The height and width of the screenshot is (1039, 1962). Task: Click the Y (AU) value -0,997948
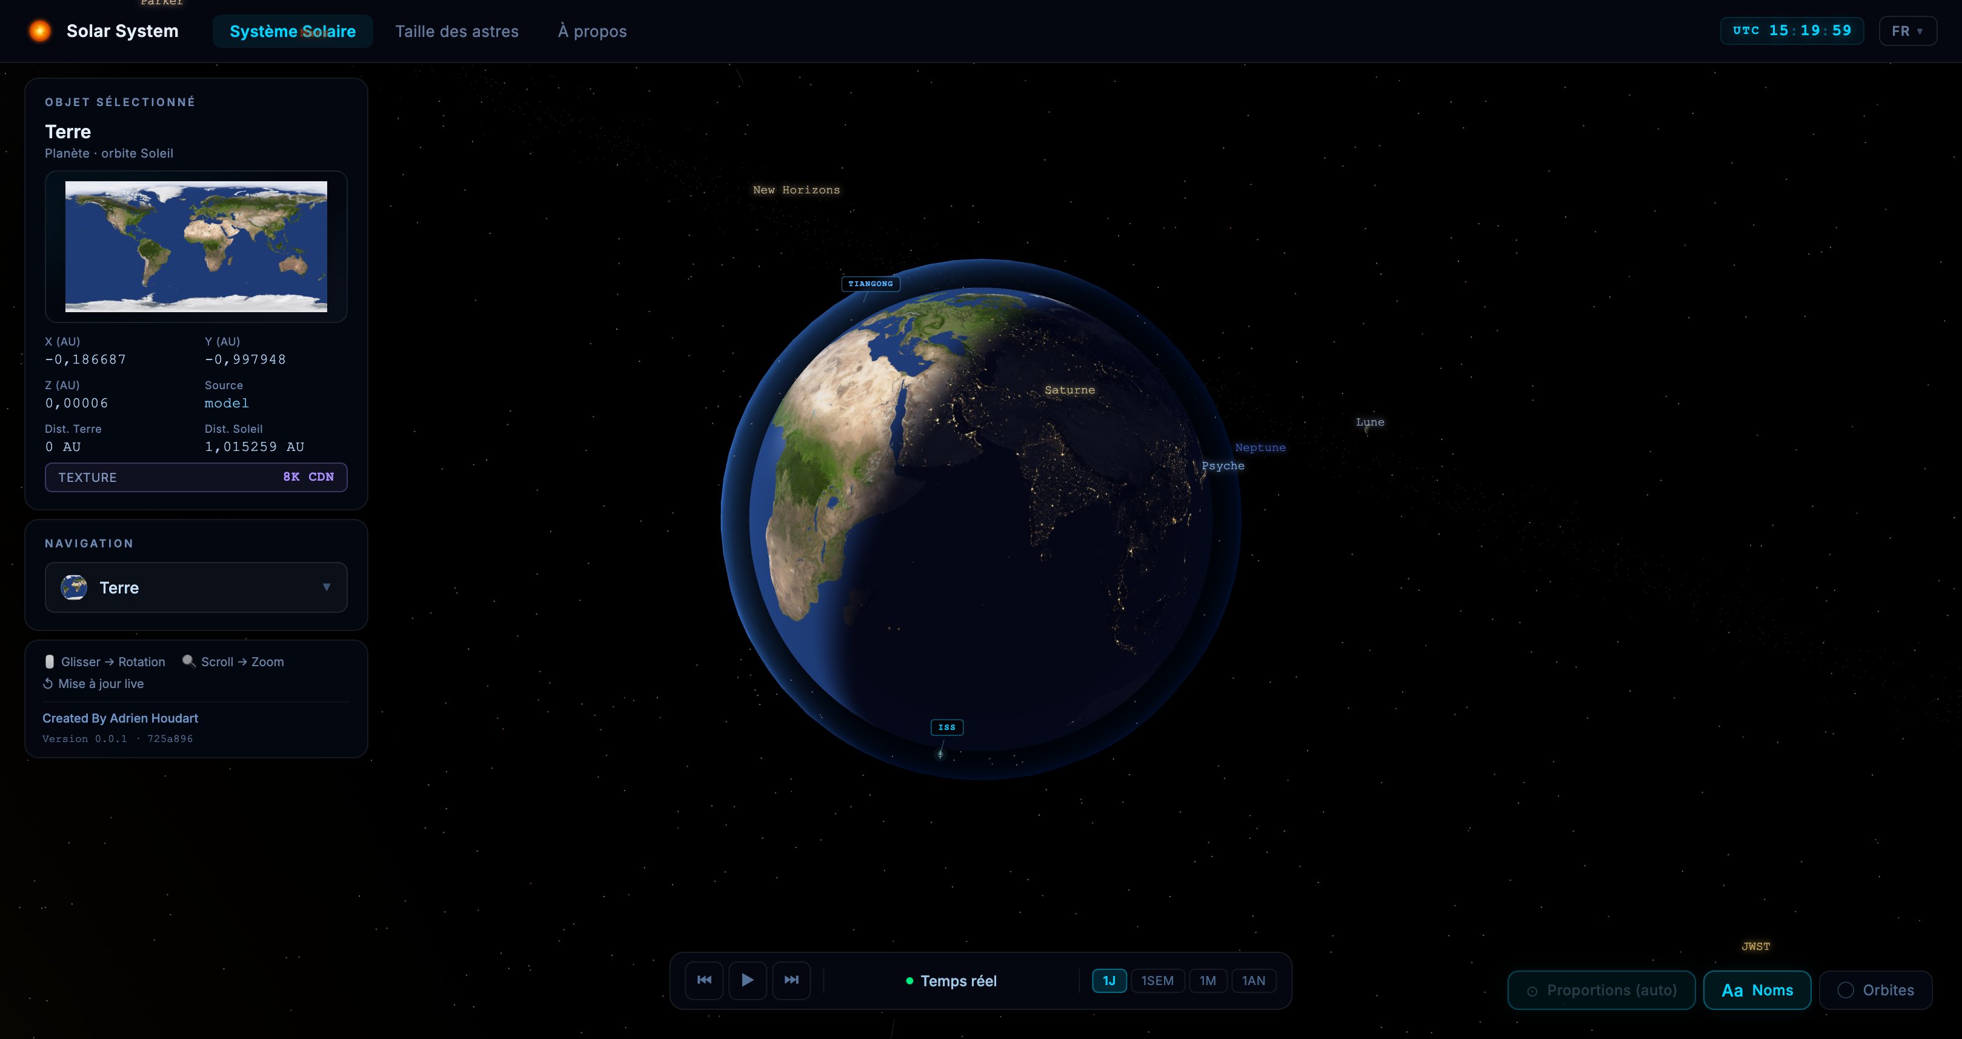coord(245,359)
